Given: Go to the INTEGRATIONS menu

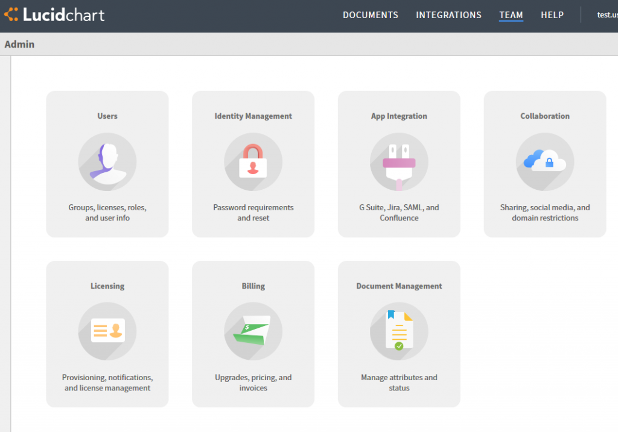Looking at the screenshot, I should pos(448,15).
